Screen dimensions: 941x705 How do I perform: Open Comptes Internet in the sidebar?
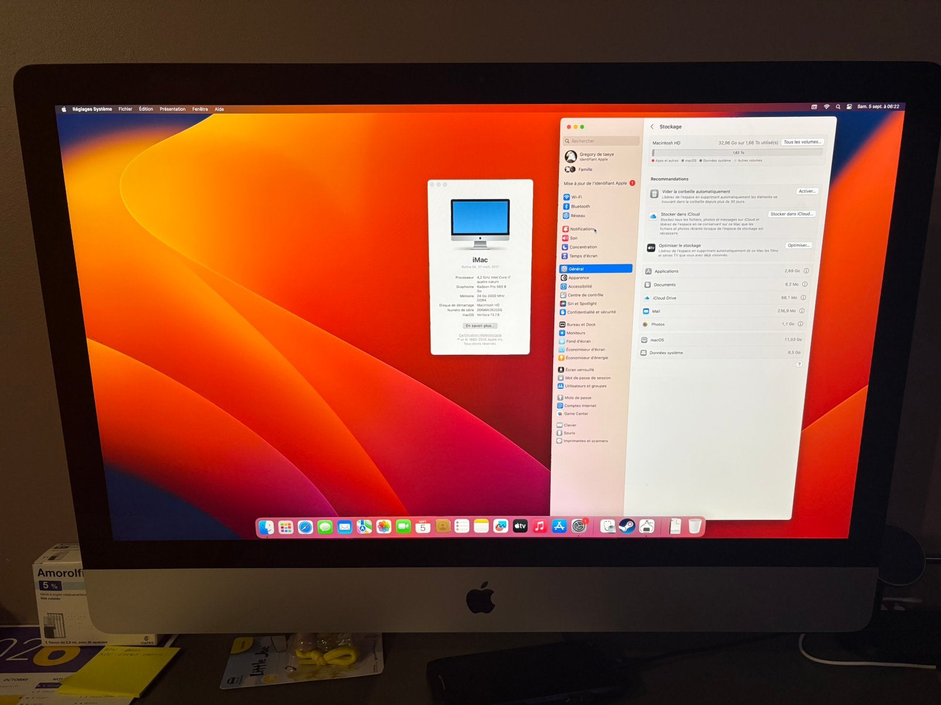pos(577,405)
